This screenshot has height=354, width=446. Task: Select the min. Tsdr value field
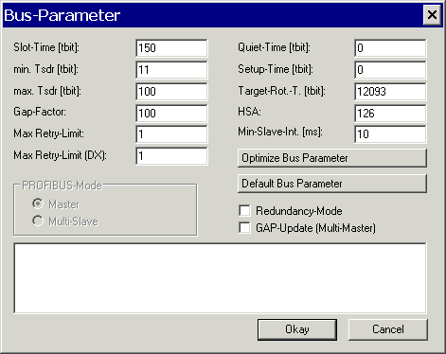coord(171,70)
